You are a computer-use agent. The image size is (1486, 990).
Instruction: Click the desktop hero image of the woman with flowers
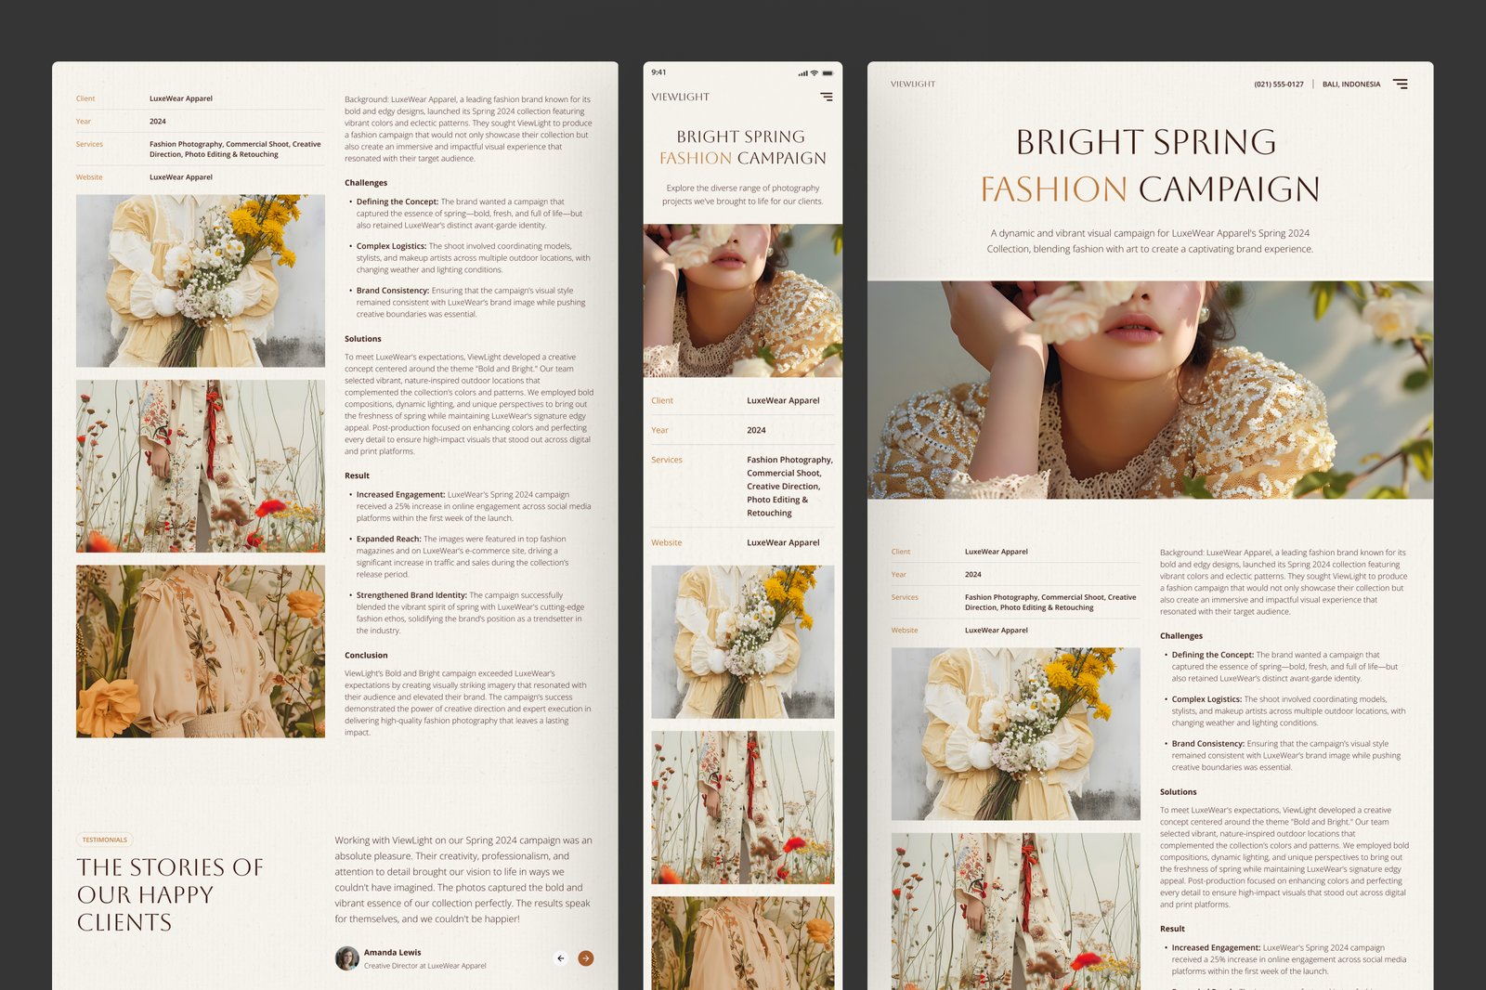click(x=1150, y=390)
